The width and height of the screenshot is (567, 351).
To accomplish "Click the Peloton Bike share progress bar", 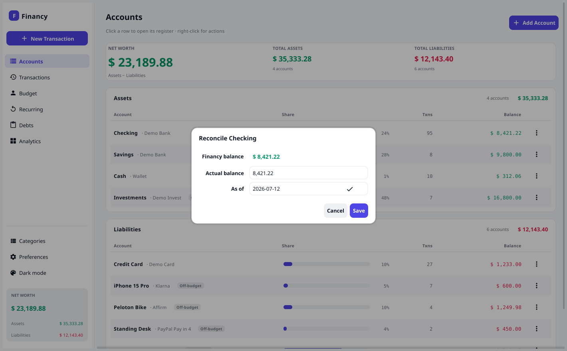I will [327, 307].
